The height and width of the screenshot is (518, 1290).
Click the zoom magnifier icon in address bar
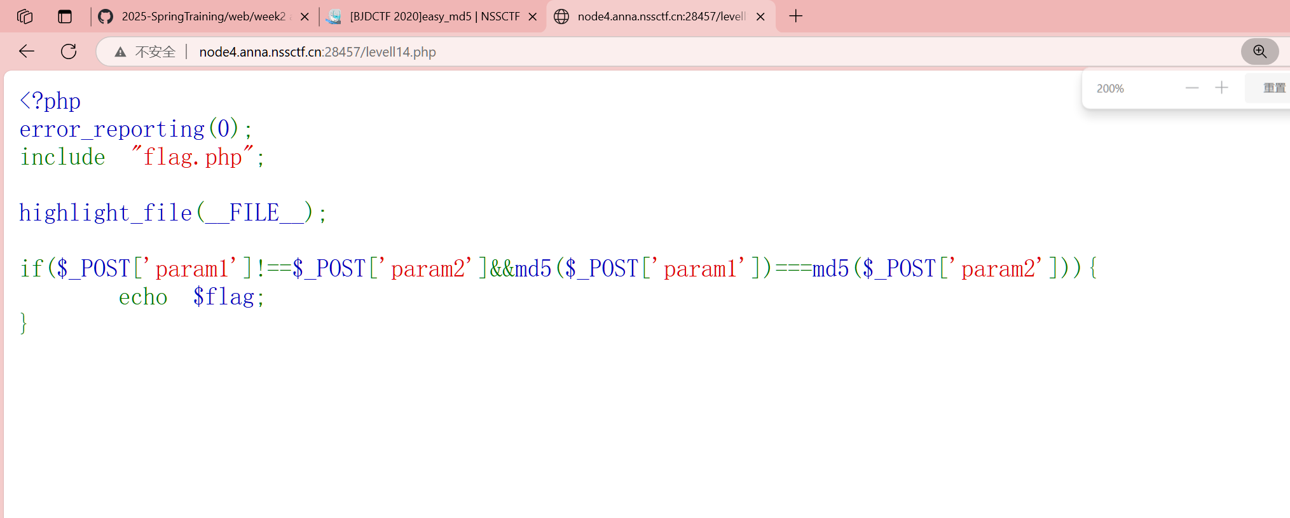(1259, 51)
